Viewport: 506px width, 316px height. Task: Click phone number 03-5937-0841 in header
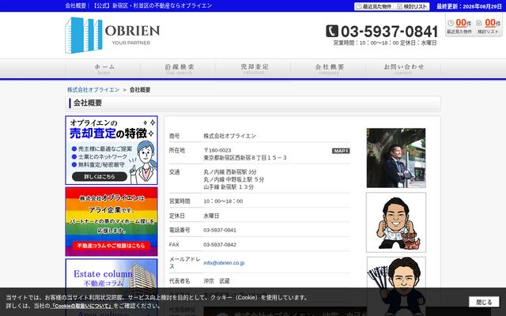coord(389,32)
